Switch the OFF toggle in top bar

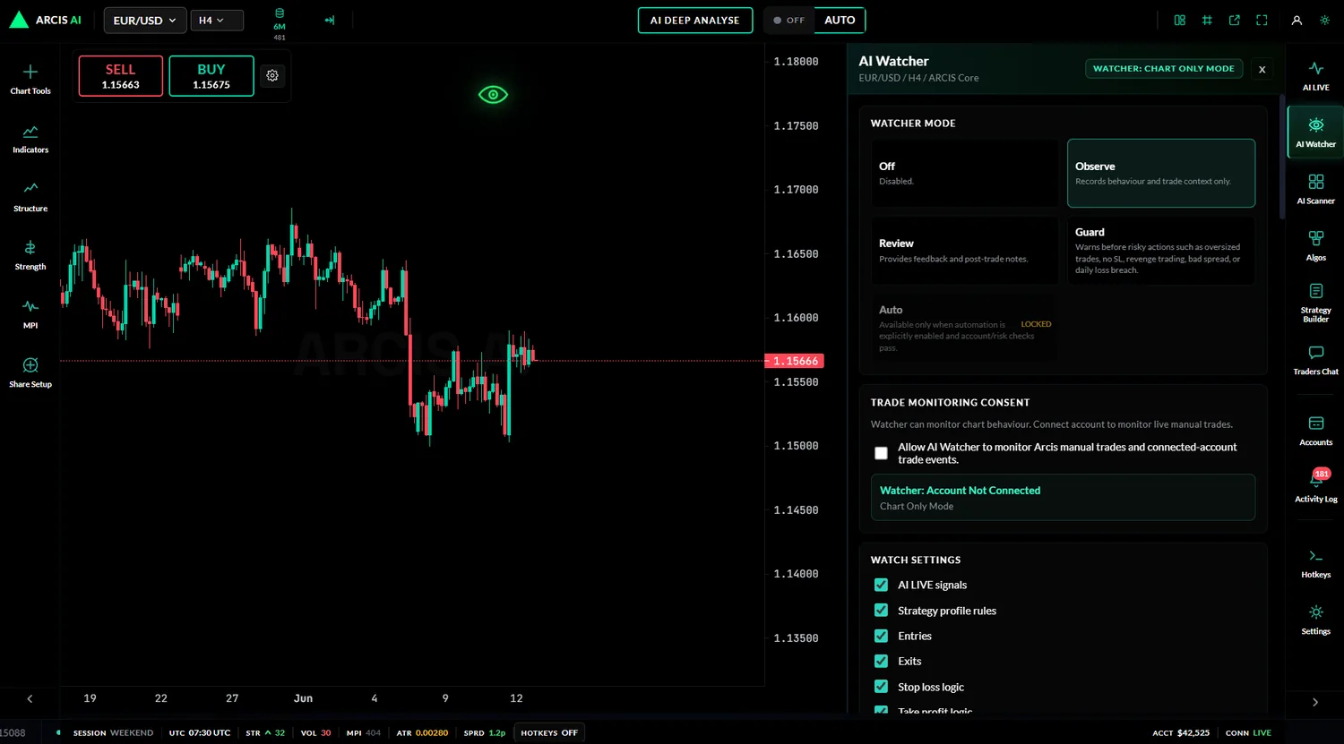click(x=789, y=20)
